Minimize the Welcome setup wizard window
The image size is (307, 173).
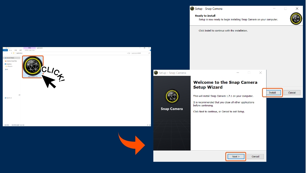coord(237,73)
